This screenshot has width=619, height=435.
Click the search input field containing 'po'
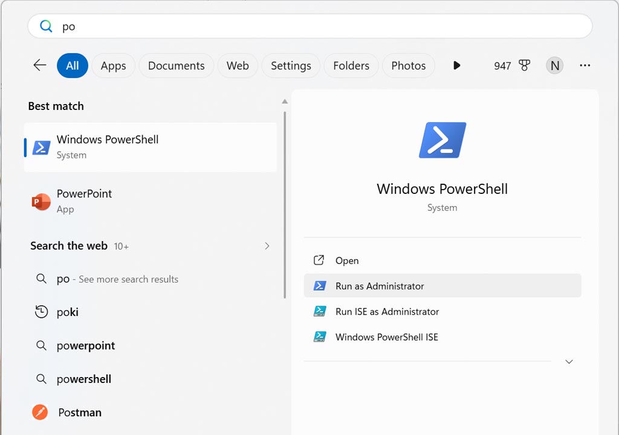point(310,27)
